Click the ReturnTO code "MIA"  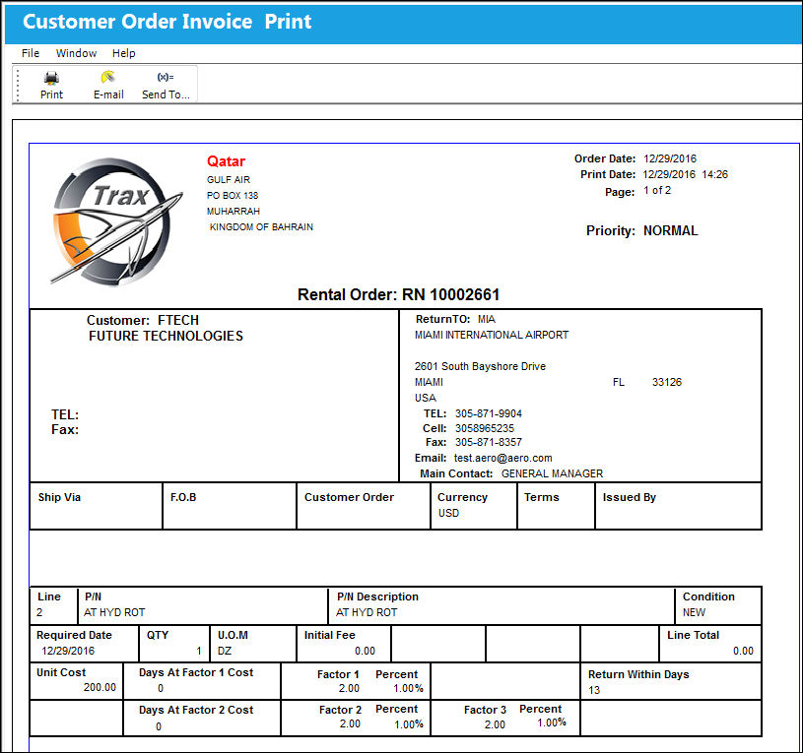coord(487,319)
